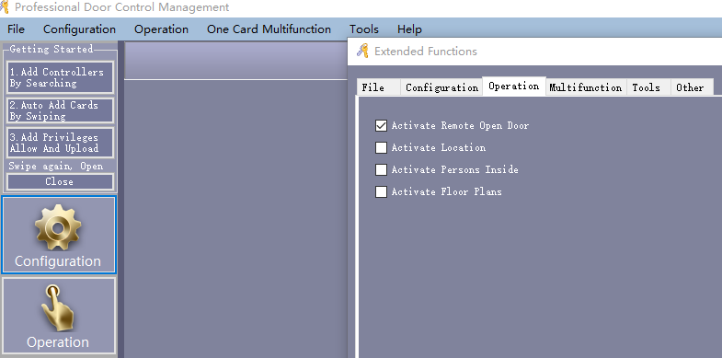Open the One Card Multifunction menu
Screen dimensions: 722x358
pos(269,29)
